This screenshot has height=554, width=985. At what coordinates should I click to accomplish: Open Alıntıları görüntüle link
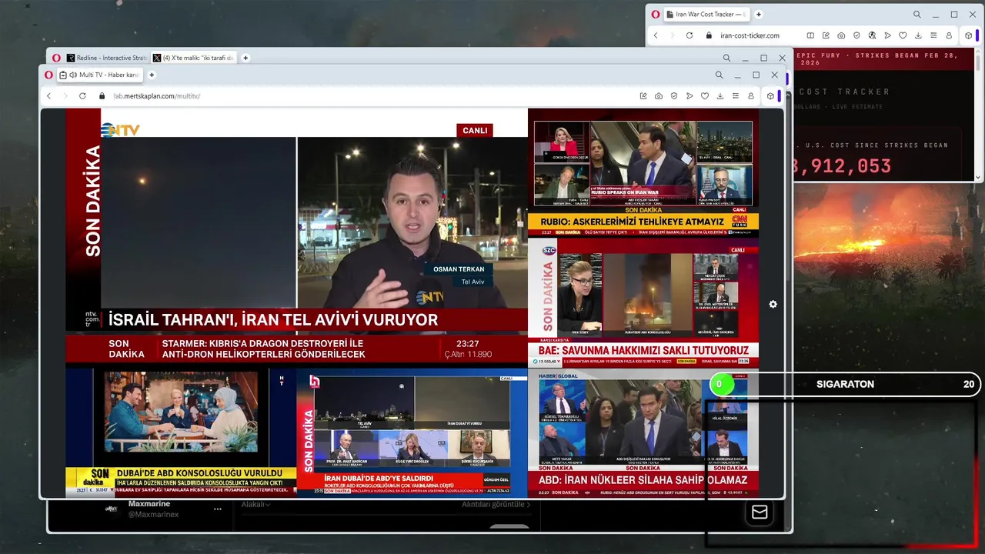(496, 505)
